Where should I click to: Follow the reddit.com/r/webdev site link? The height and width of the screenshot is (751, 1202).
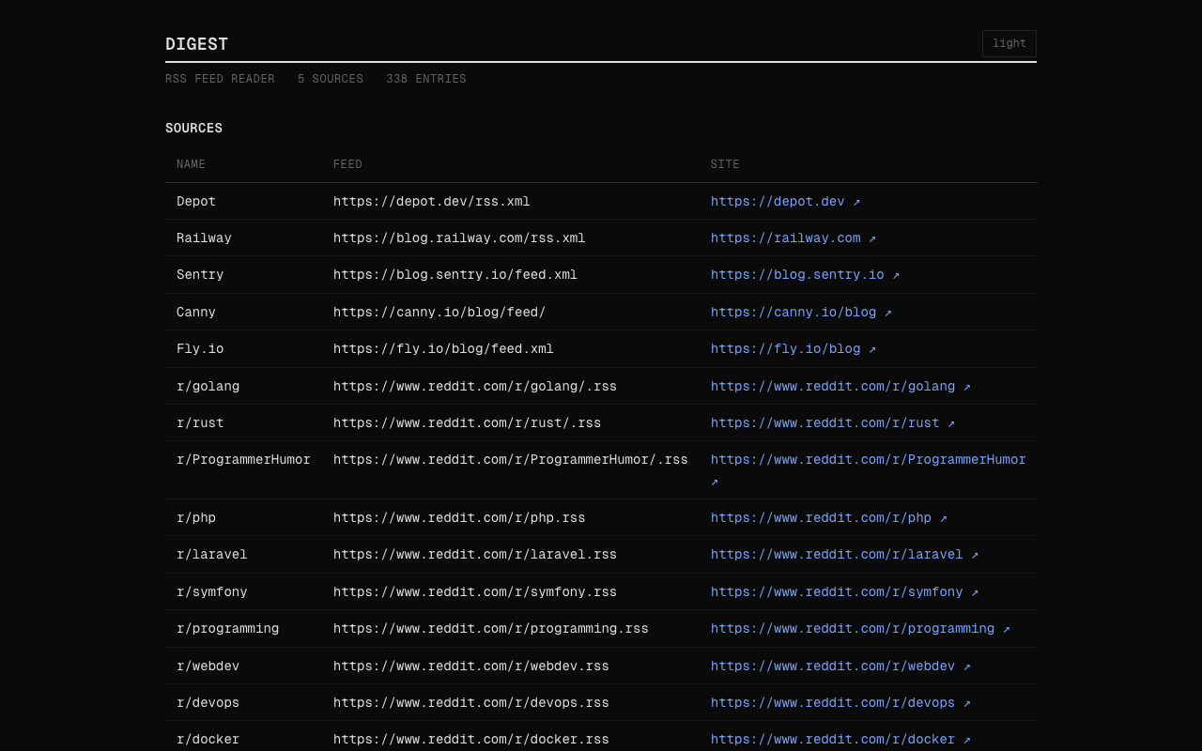tap(832, 667)
